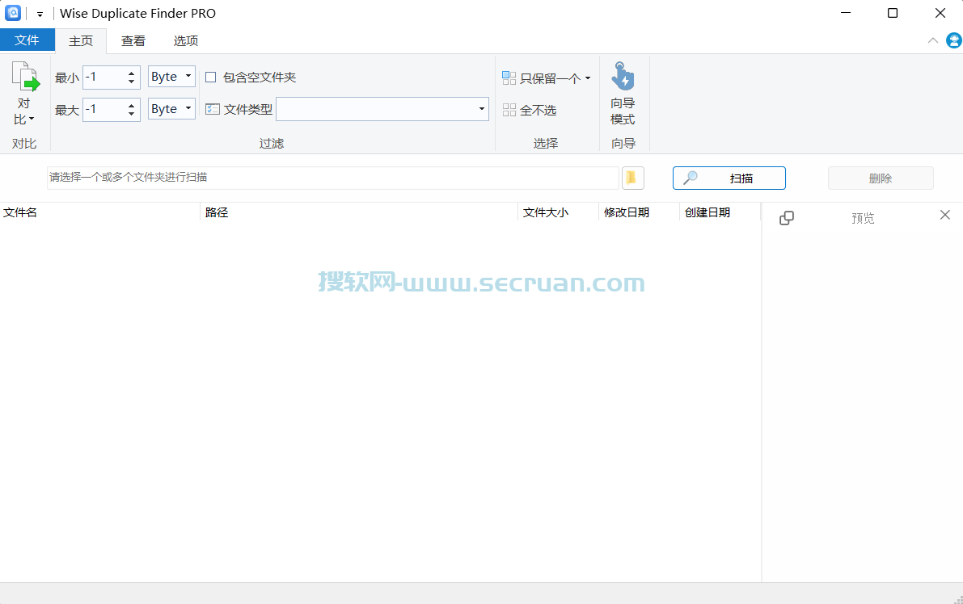Sort by 路径 column header
The width and height of the screenshot is (963, 604).
coord(359,212)
